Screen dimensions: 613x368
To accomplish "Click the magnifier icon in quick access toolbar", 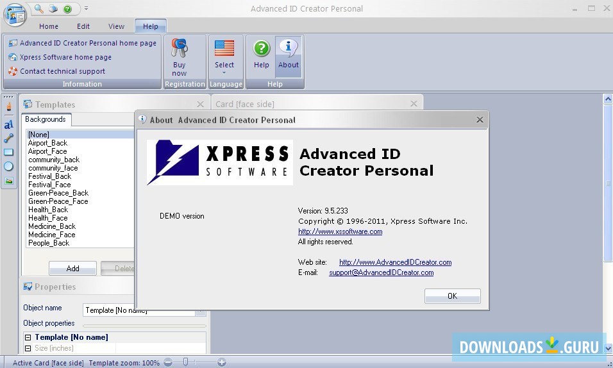I will click(38, 8).
